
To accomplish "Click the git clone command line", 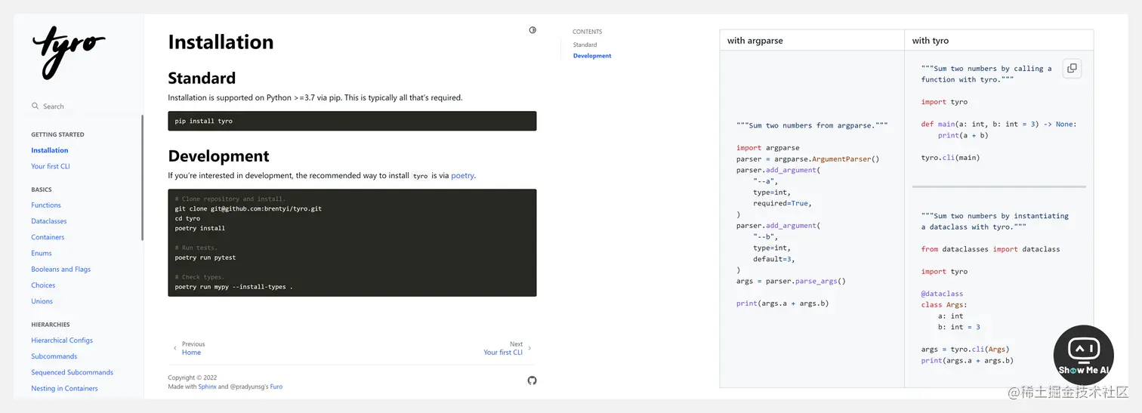I will click(x=248, y=208).
